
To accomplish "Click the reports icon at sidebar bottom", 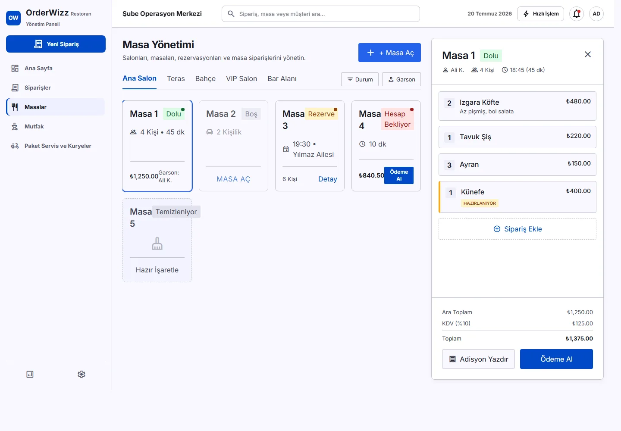I will pos(30,374).
